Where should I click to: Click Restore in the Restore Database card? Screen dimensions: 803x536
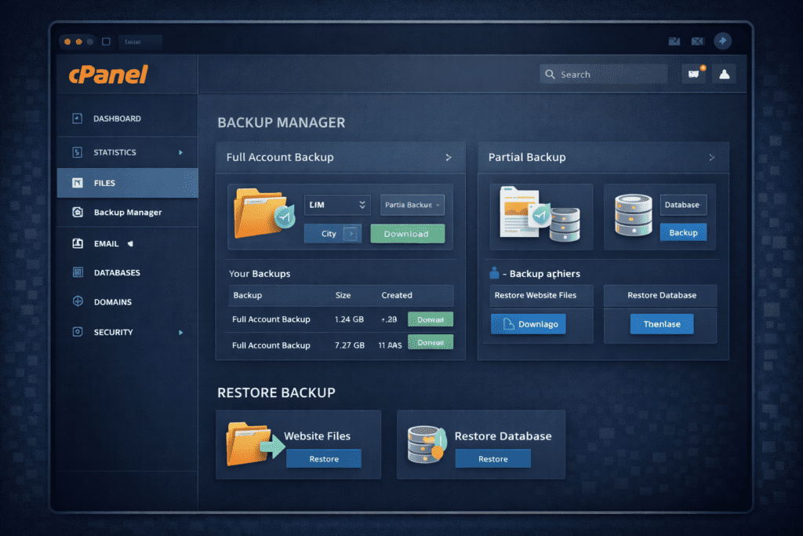(x=492, y=458)
